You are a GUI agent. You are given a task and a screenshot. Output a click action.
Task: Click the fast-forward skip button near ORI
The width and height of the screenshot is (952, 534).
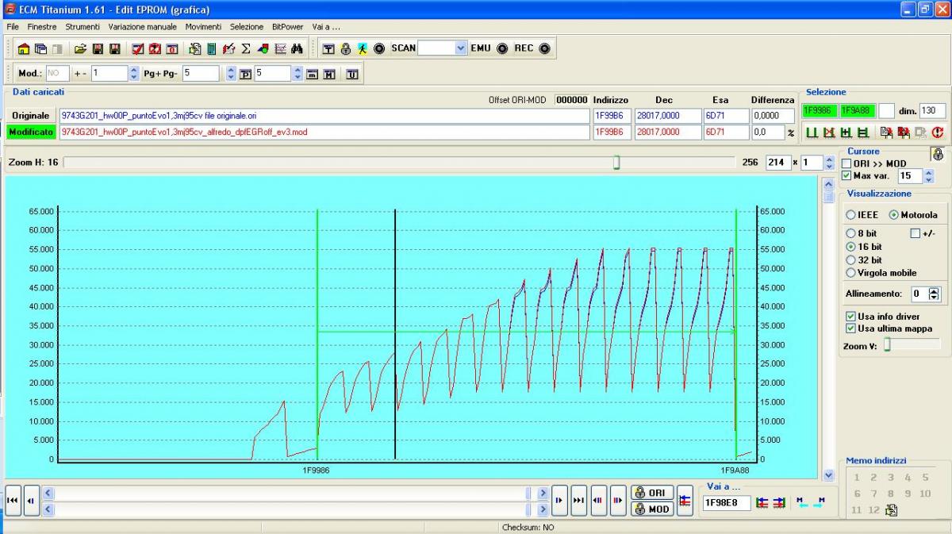click(x=579, y=501)
